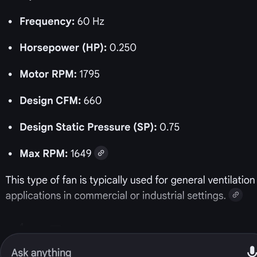
Task: Open the source link beside Max RPM
Action: point(101,153)
